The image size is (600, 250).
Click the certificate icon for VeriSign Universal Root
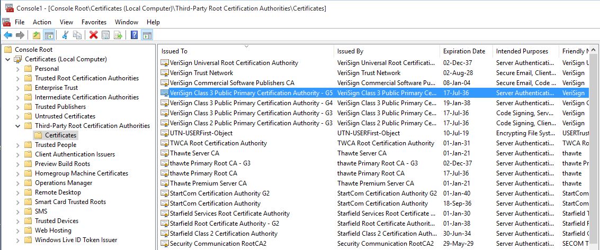coord(165,63)
